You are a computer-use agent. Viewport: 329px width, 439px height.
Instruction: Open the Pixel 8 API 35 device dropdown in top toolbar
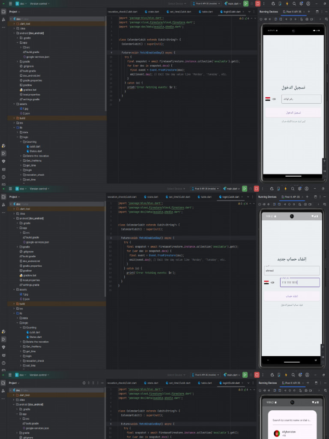tap(206, 3)
